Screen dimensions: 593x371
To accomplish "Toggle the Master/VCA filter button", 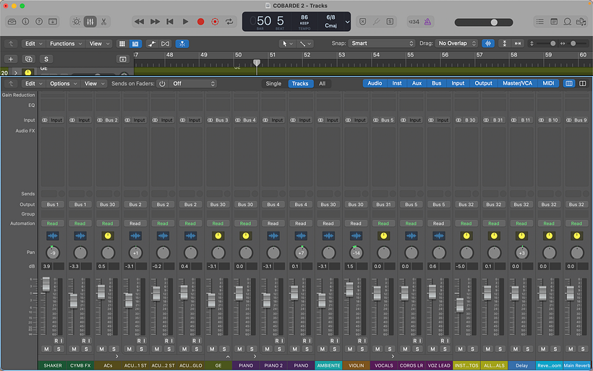I will click(x=517, y=83).
